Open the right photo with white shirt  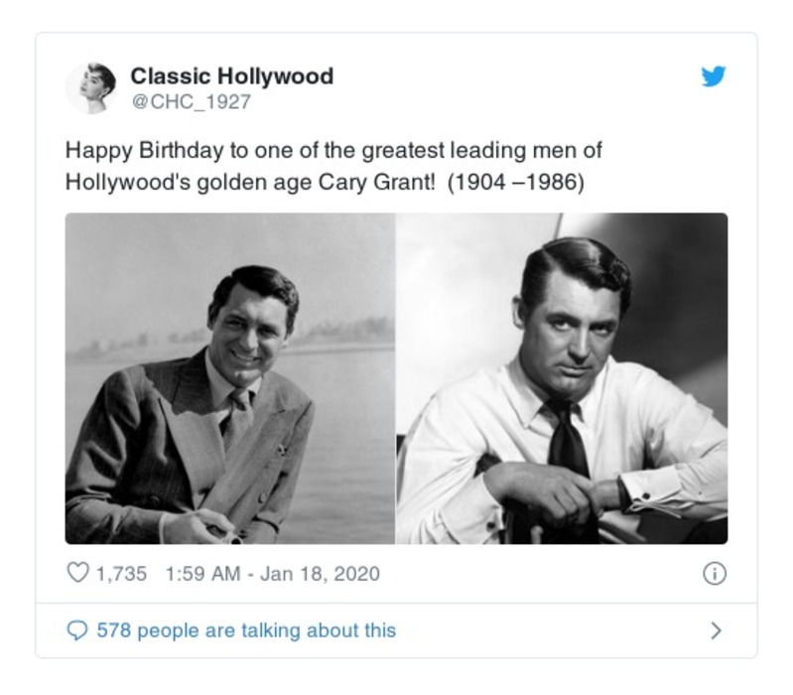pyautogui.click(x=562, y=378)
